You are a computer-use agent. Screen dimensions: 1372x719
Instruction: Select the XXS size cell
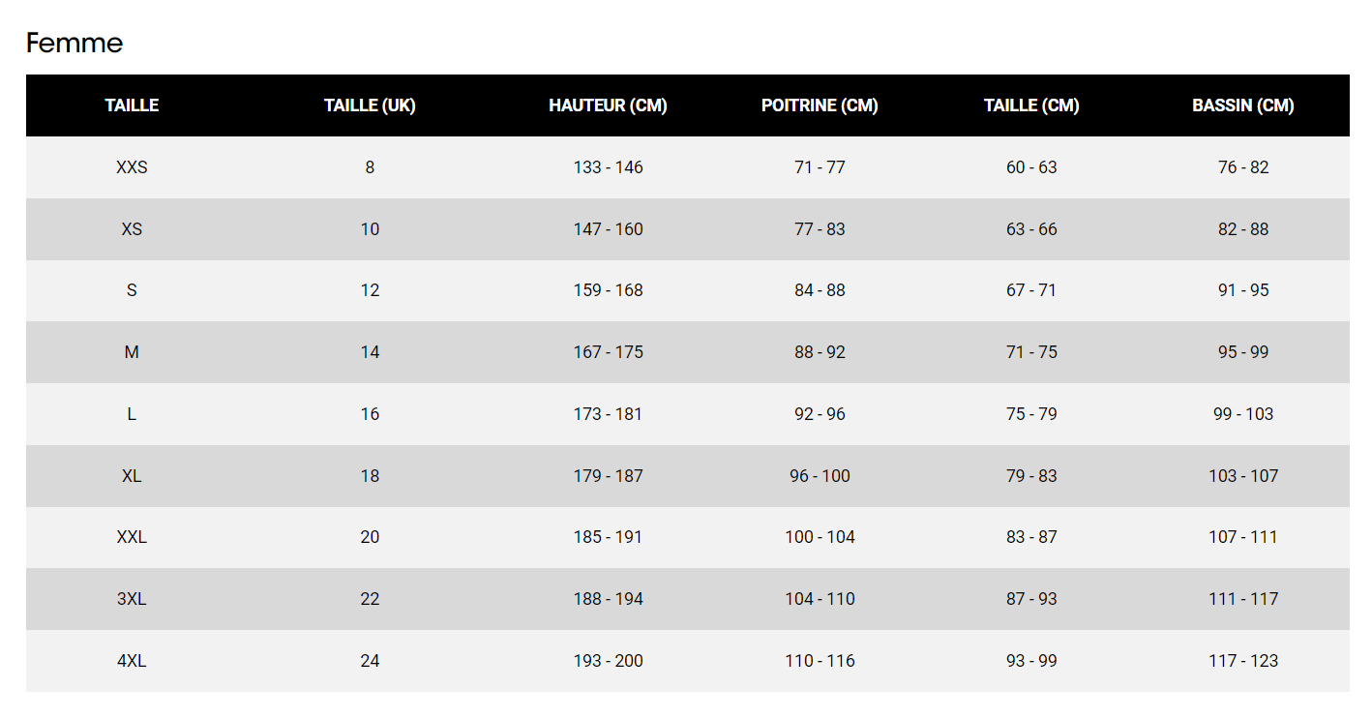click(132, 167)
